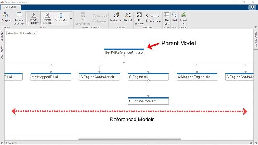Click the bottom-right panel collapse arrow

pos(256,143)
